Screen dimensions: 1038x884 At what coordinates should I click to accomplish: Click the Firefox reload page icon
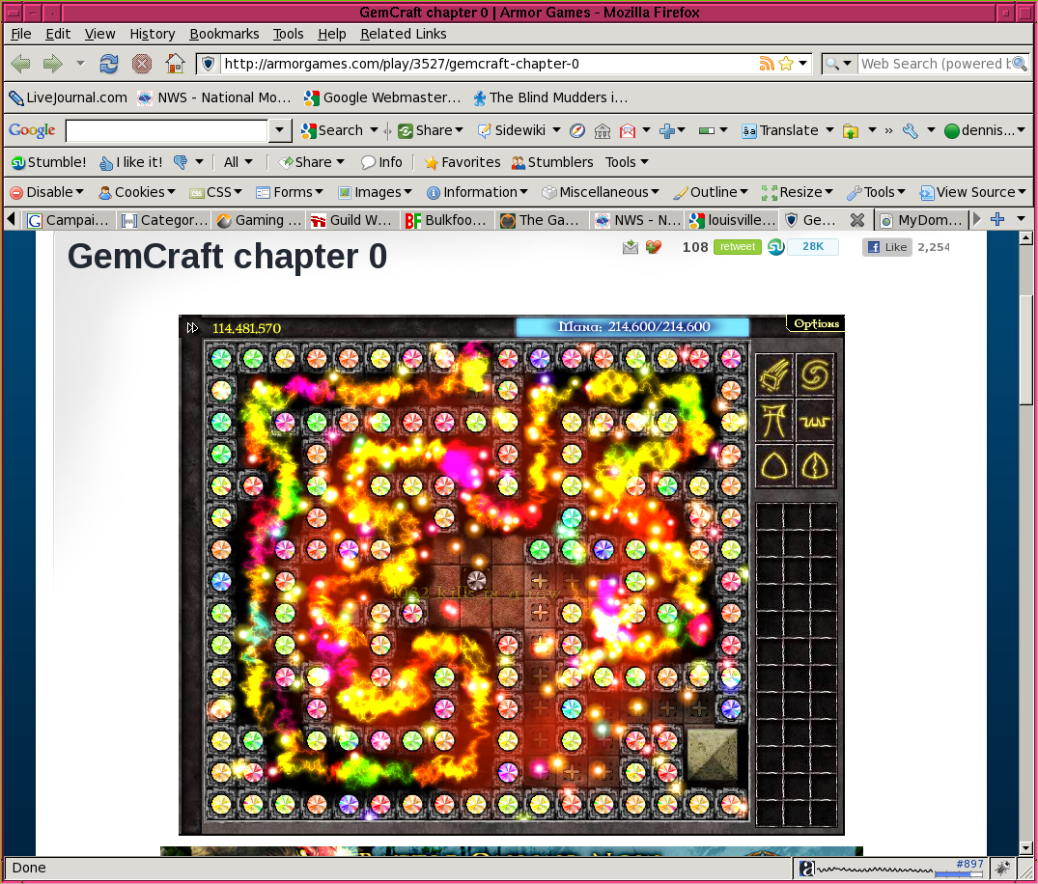[109, 64]
